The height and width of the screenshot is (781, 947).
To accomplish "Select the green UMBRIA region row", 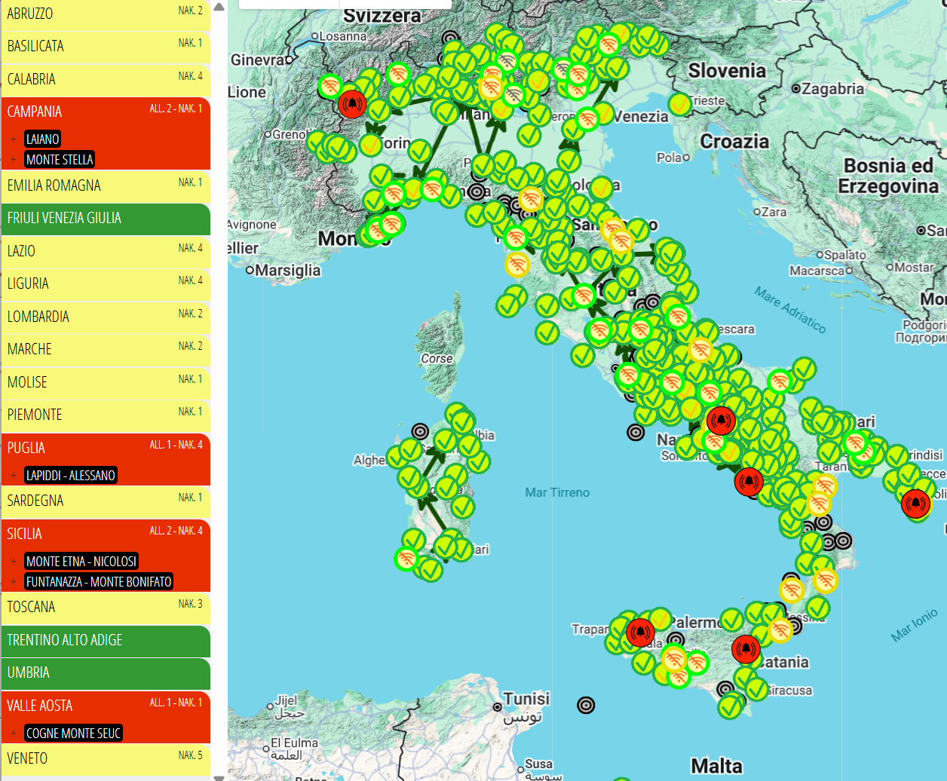I will click(106, 673).
